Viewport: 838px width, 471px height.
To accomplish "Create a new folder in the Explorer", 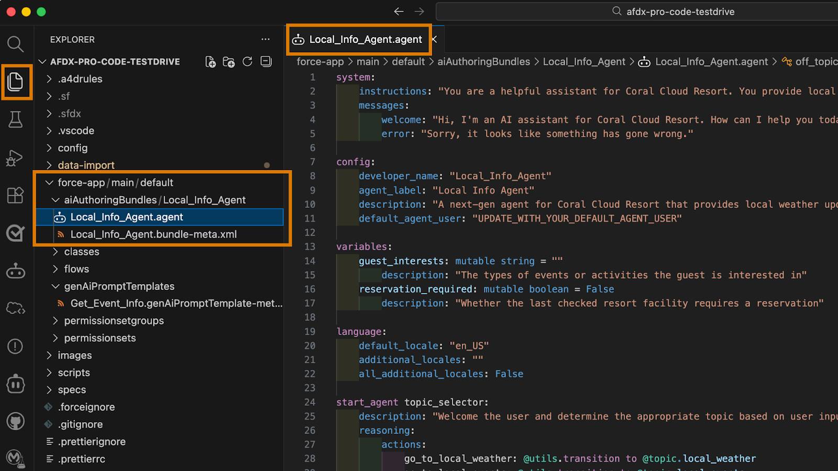I will 229,61.
